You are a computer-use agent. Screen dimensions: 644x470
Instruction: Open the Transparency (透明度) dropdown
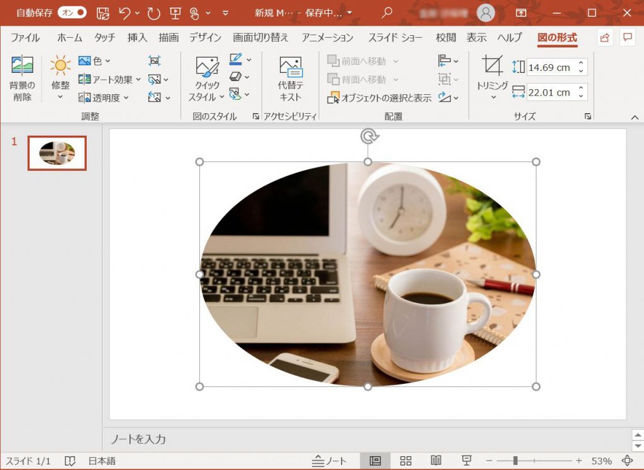click(x=103, y=98)
